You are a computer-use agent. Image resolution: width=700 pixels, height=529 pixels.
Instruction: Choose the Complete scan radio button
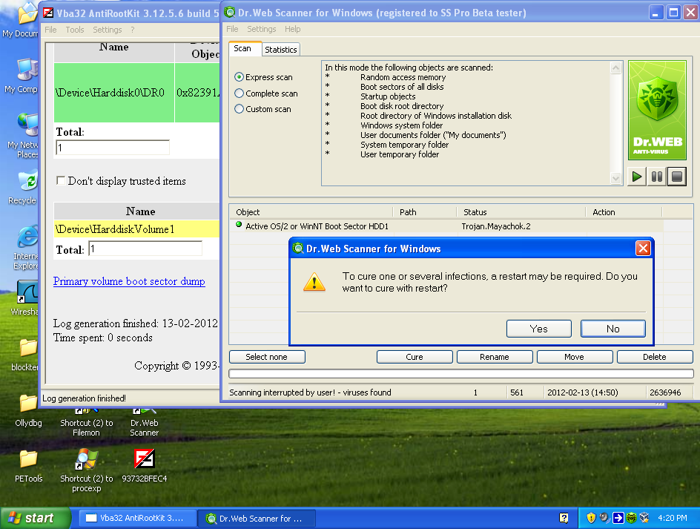pos(240,93)
